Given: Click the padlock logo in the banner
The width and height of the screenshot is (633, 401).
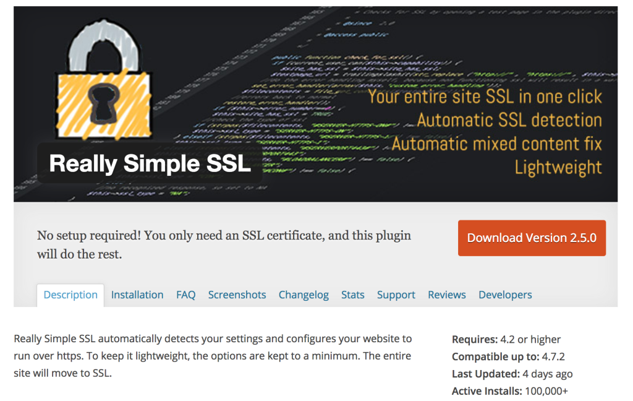Looking at the screenshot, I should [103, 80].
